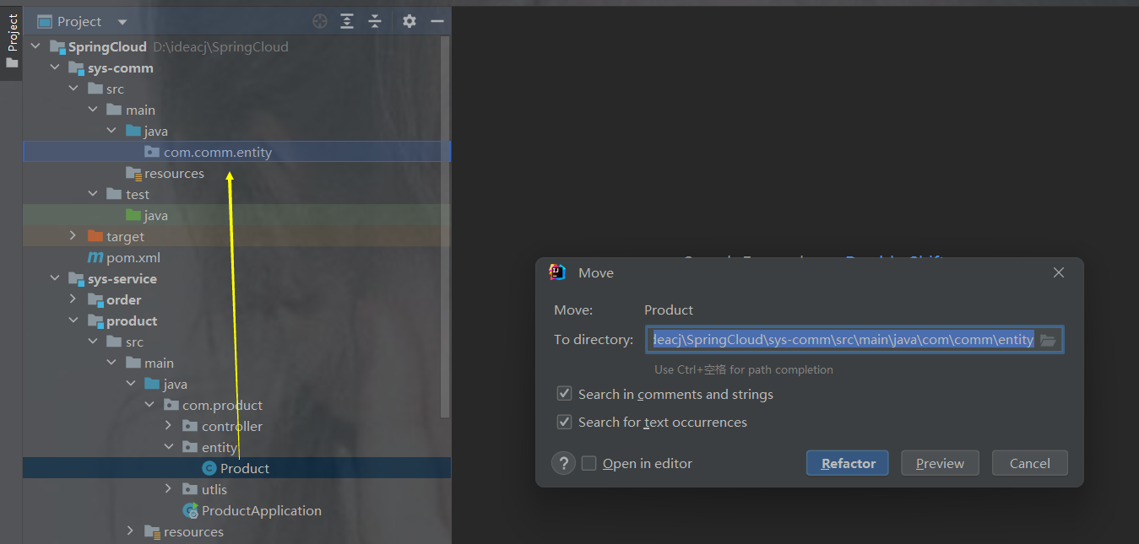Enable Open in editor checkbox

[x=589, y=463]
